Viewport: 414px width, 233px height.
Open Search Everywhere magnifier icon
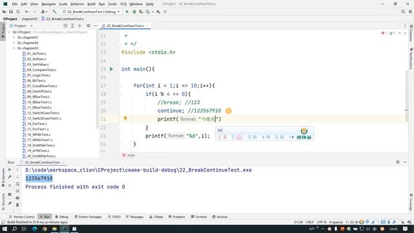403,12
